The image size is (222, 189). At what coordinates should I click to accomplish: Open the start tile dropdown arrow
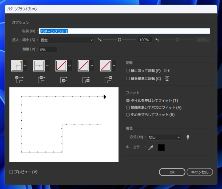[x=92, y=66]
